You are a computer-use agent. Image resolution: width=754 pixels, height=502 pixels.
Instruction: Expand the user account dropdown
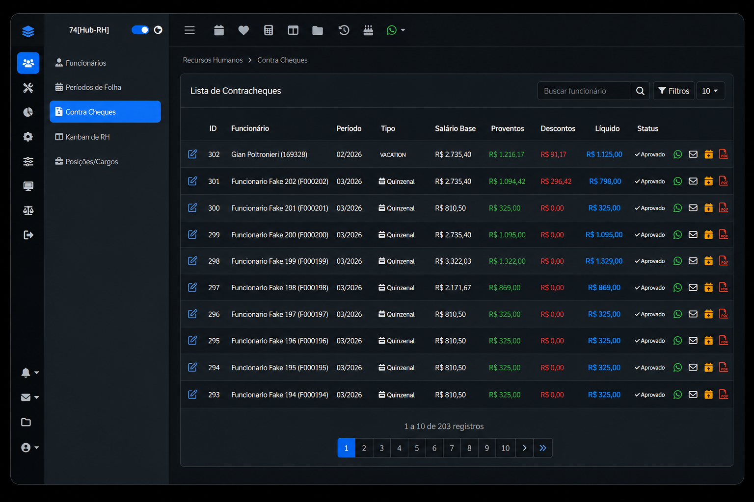30,447
